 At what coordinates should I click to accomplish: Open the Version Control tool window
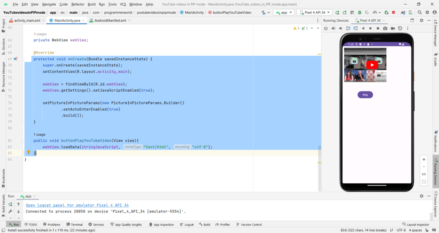tap(249, 224)
